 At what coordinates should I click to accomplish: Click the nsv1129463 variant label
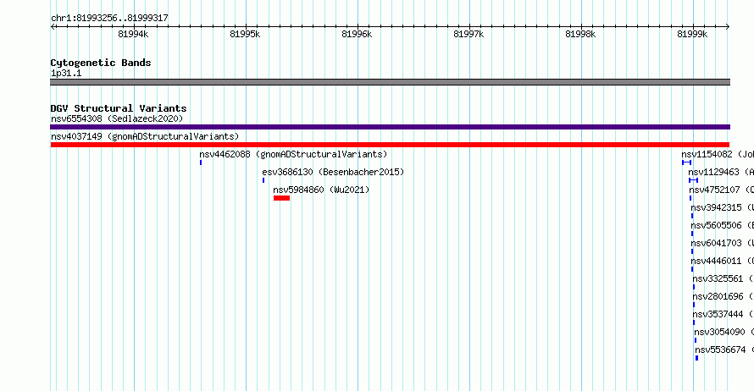(721, 172)
